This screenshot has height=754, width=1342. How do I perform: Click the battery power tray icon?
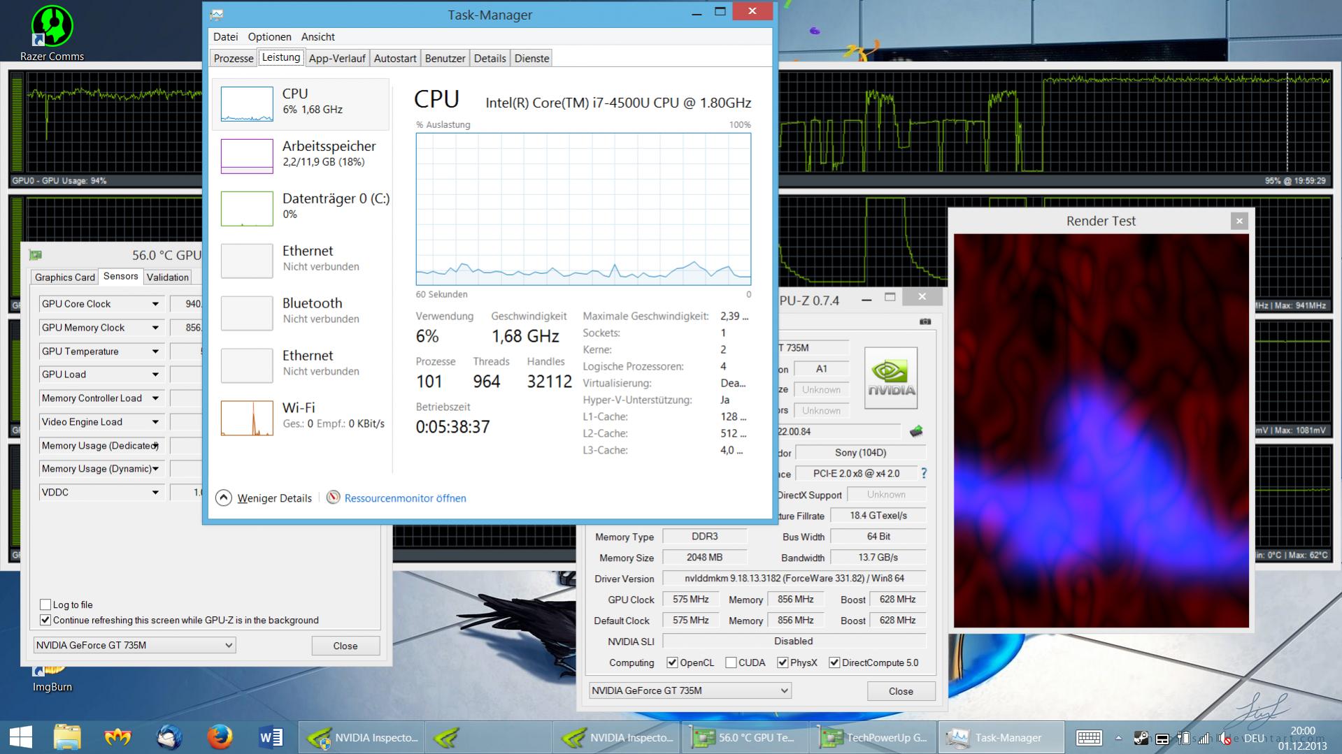[1183, 738]
